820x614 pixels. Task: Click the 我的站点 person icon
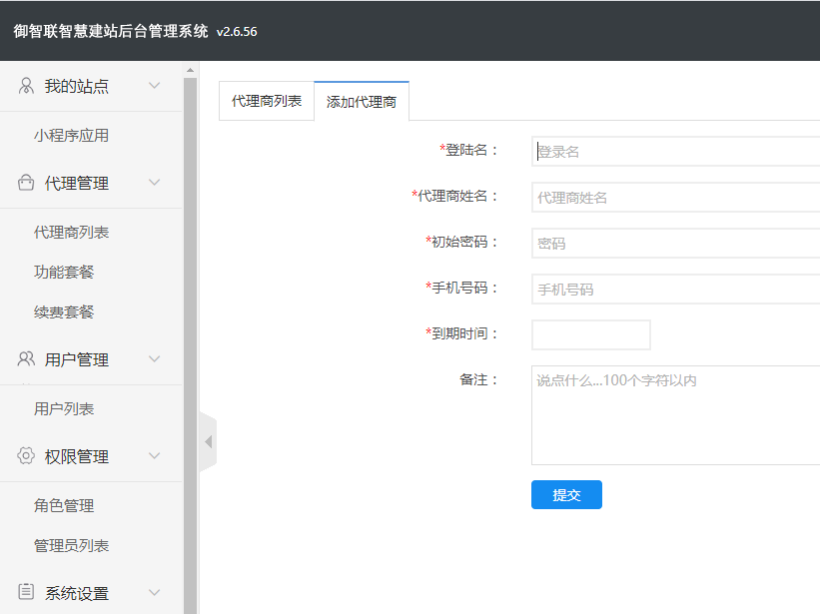click(x=27, y=86)
